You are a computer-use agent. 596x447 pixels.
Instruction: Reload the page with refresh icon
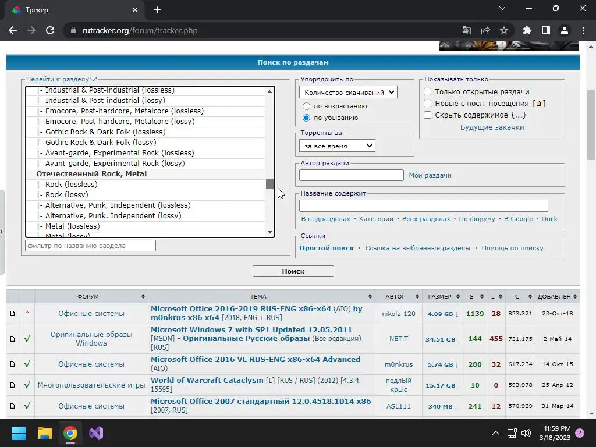pyautogui.click(x=50, y=30)
